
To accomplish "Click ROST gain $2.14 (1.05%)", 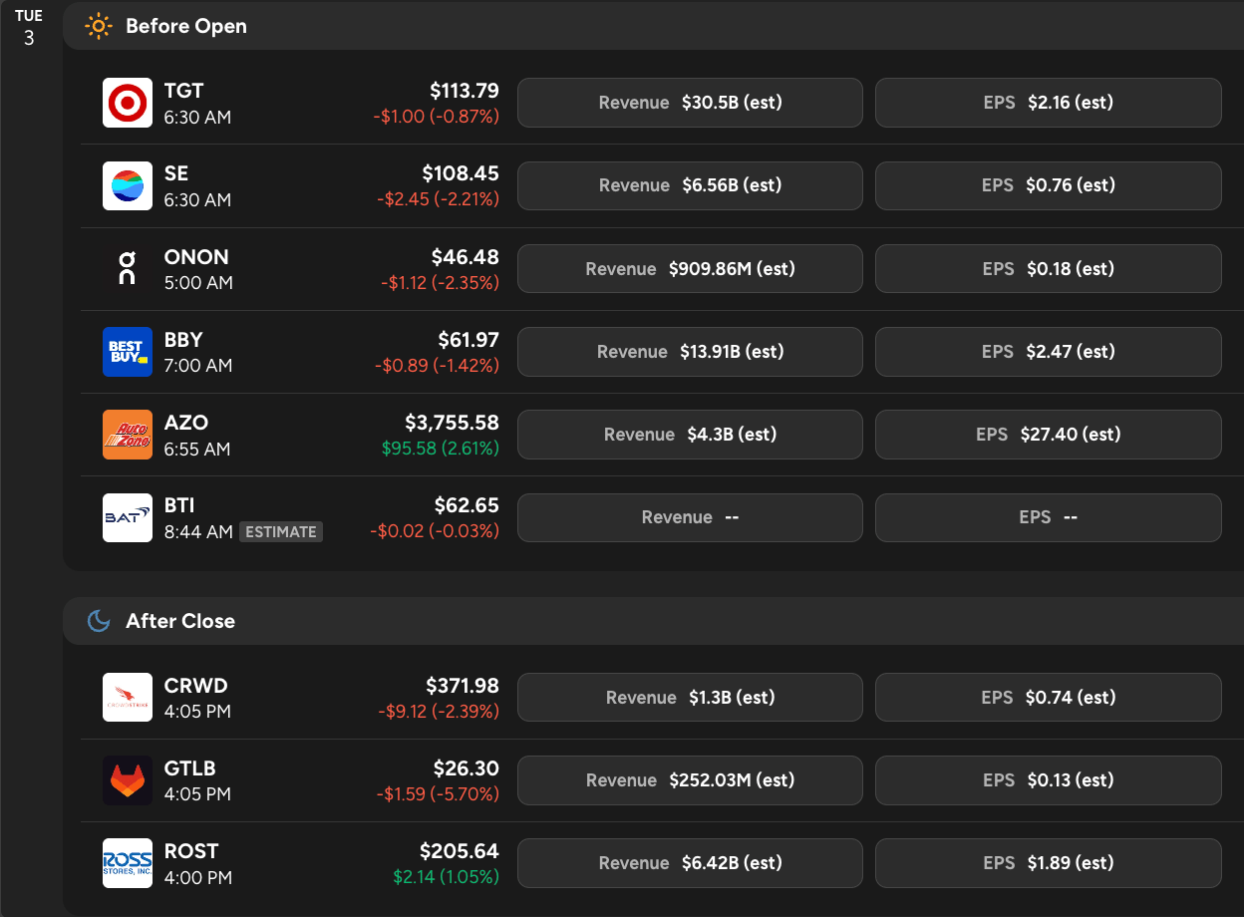I will [446, 877].
